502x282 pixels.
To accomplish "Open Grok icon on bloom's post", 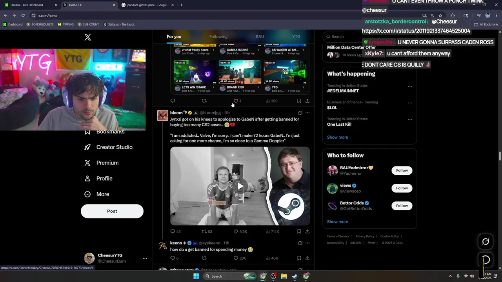I will (x=300, y=113).
